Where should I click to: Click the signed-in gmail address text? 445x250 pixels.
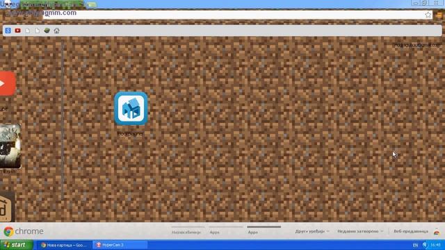click(x=417, y=44)
